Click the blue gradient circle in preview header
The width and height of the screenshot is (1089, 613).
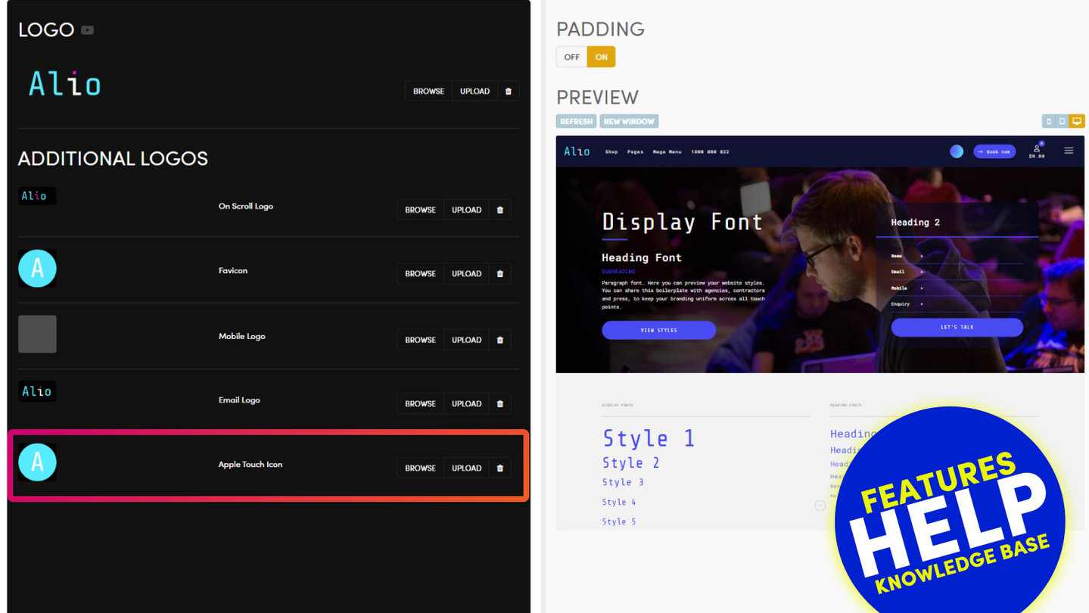pyautogui.click(x=957, y=151)
